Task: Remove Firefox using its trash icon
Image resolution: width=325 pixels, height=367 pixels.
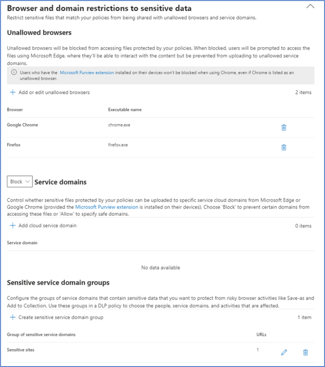Action: [284, 147]
